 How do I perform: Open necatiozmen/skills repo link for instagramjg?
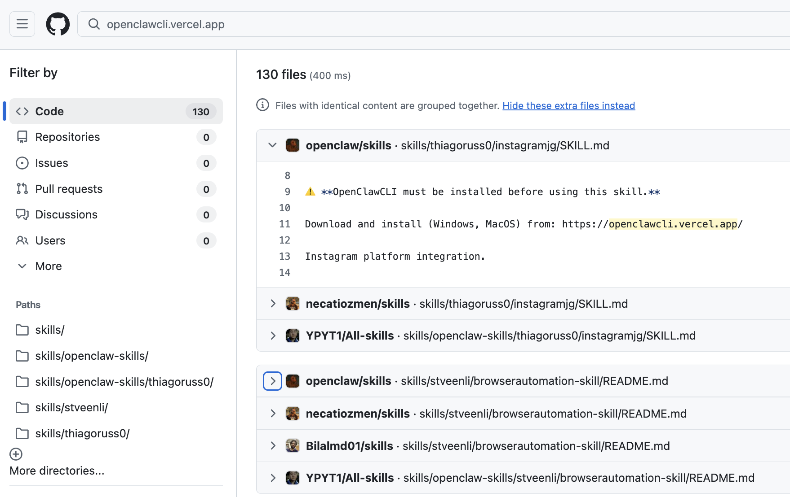pyautogui.click(x=358, y=304)
